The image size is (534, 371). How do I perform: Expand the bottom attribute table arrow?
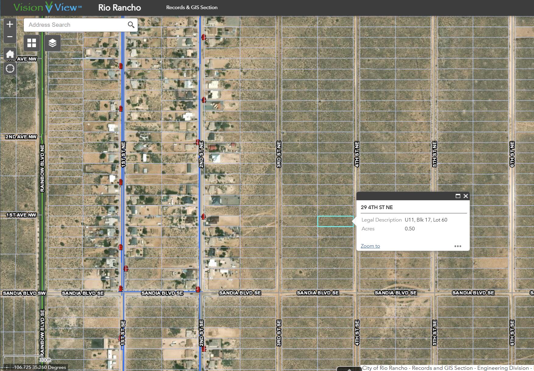(x=349, y=369)
